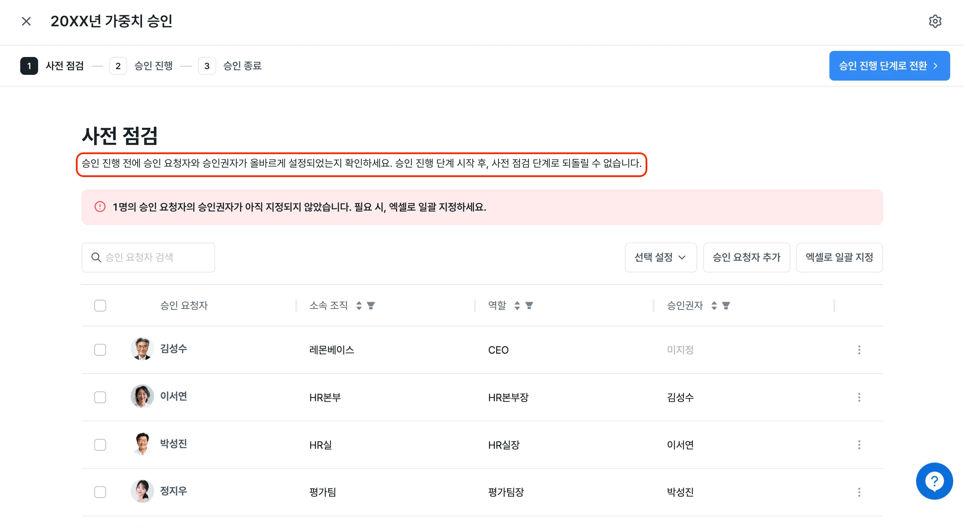Open the more options menu for 박성진

click(859, 445)
